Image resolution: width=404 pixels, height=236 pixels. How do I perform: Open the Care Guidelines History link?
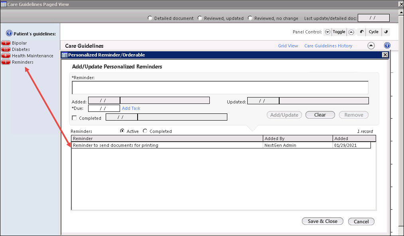point(328,46)
